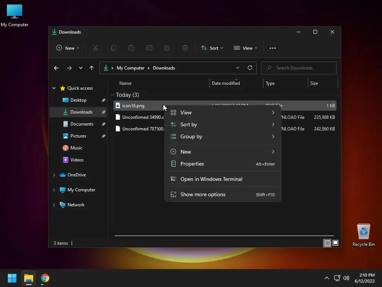This screenshot has height=287, width=382.
Task: Launch Google Chrome from taskbar
Action: pos(45,278)
